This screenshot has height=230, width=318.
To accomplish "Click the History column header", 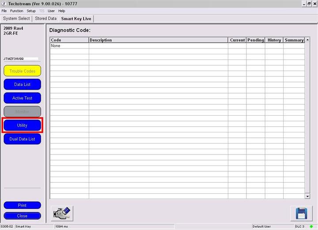I will pyautogui.click(x=274, y=40).
